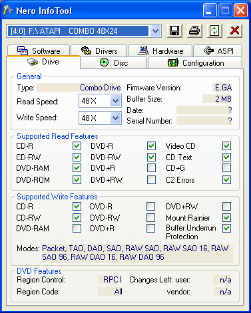Expand the drive selection dropdown
Viewport: 251px width, 313px height.
(155, 31)
